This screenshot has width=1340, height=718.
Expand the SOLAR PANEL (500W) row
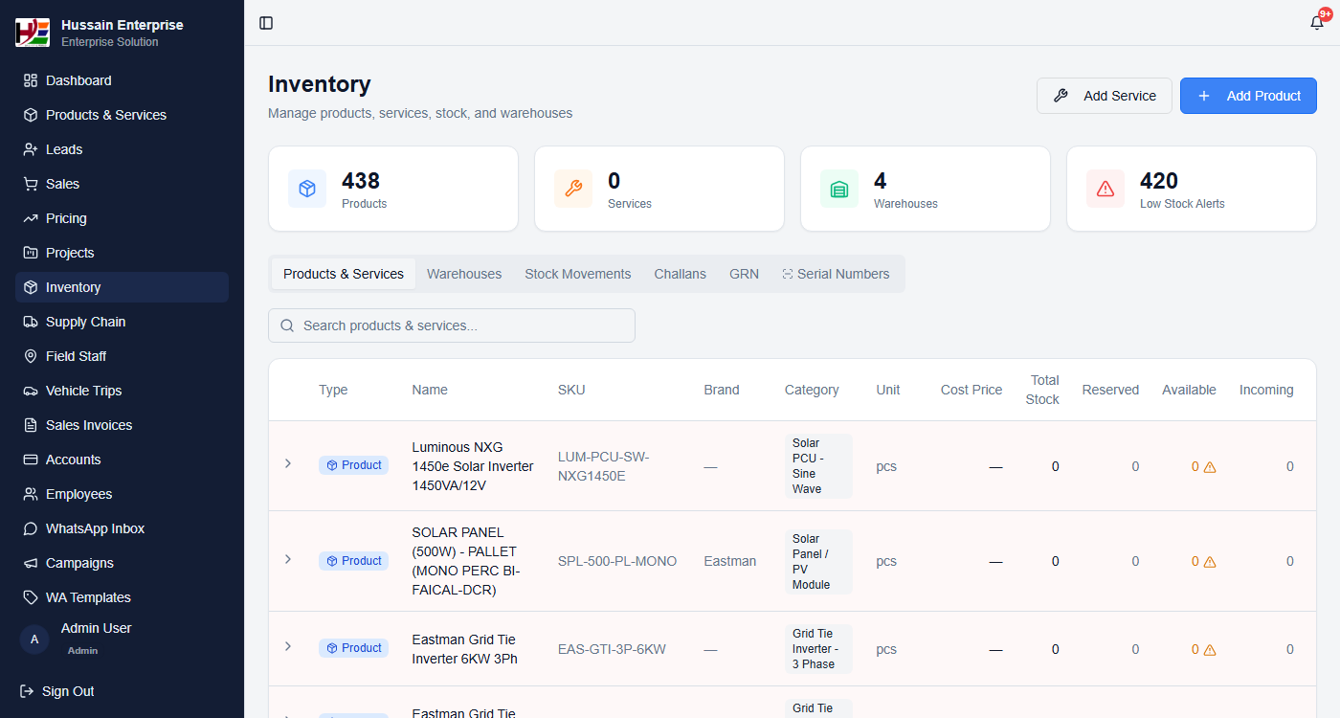288,559
